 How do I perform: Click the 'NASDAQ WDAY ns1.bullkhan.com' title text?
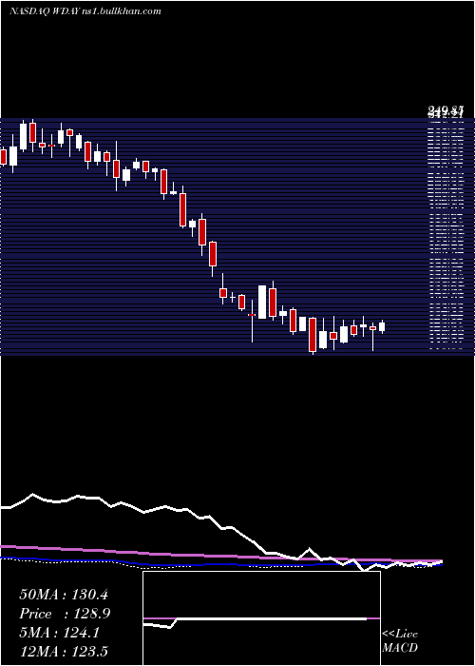tap(85, 11)
